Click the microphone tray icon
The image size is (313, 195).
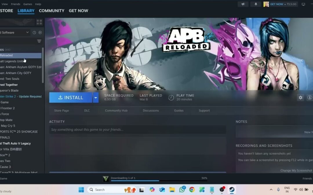pyautogui.click(x=278, y=190)
